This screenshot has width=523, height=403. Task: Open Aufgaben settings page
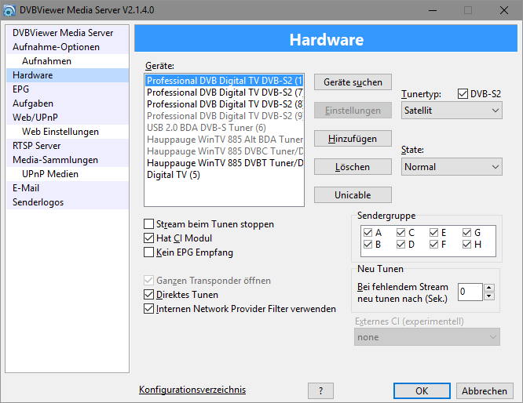(68, 103)
